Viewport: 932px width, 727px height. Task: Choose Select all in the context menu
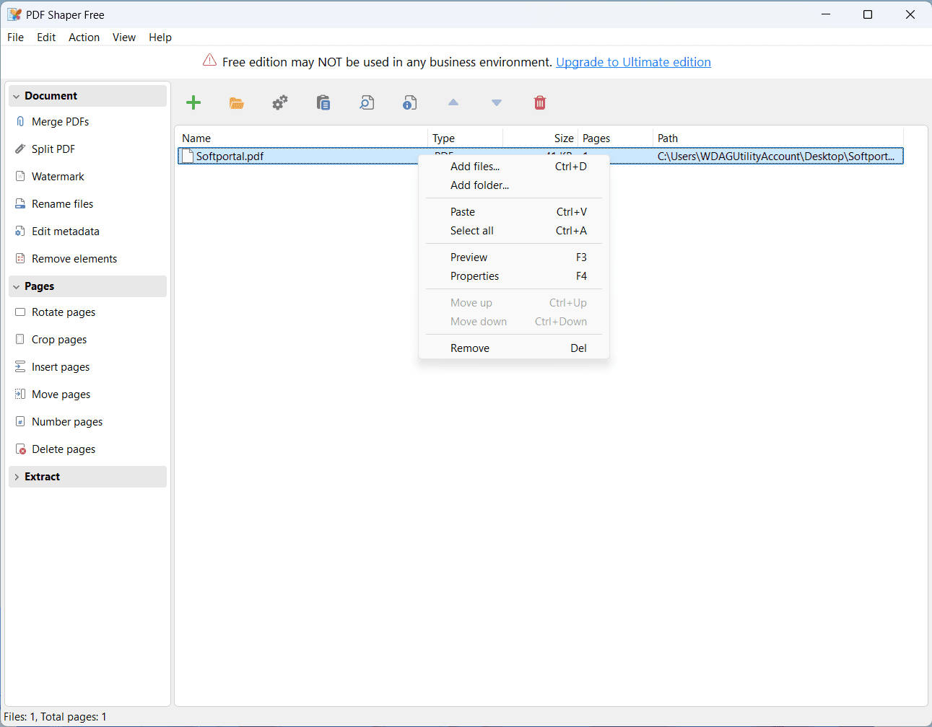pos(514,231)
